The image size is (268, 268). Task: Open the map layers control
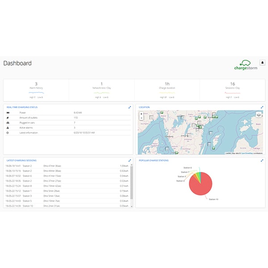(259, 114)
